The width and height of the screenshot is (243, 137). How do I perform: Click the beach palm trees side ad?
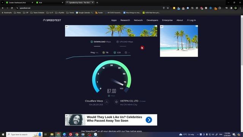tap(179, 41)
